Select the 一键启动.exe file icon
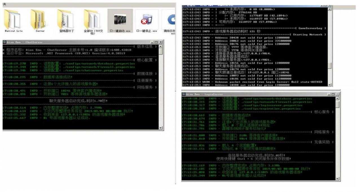The image size is (361, 192). click(x=120, y=20)
